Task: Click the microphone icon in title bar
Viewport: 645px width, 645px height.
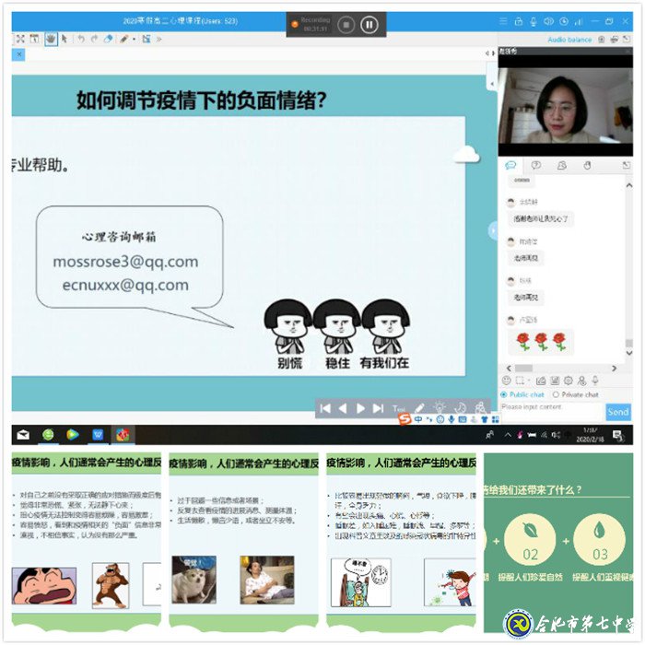Action: (x=533, y=21)
